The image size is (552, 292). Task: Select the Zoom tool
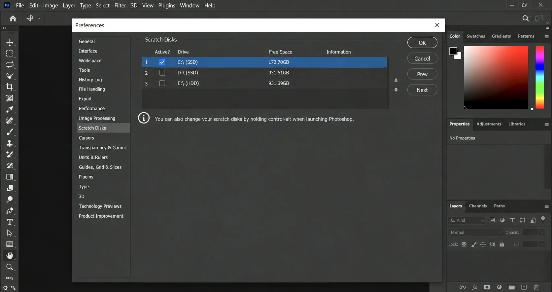[x=10, y=267]
